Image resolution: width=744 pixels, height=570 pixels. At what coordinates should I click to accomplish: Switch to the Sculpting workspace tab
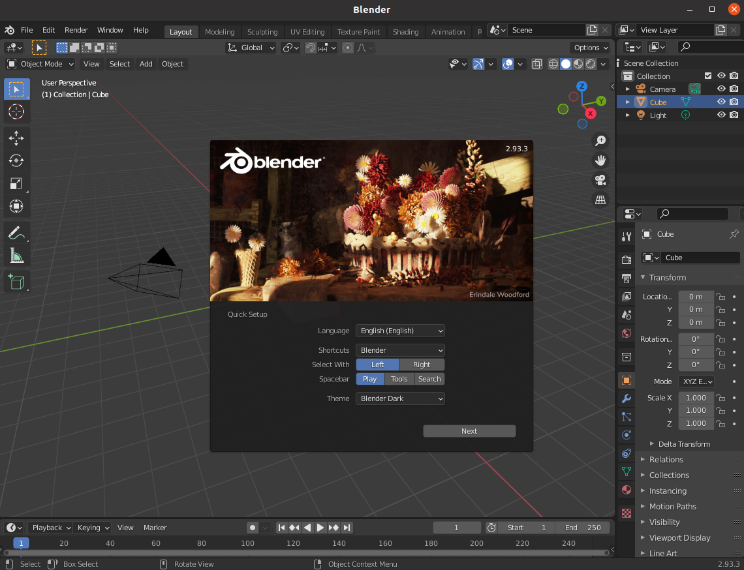click(262, 32)
